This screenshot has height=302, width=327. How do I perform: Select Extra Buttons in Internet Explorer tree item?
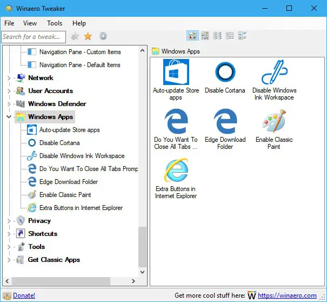[81, 208]
